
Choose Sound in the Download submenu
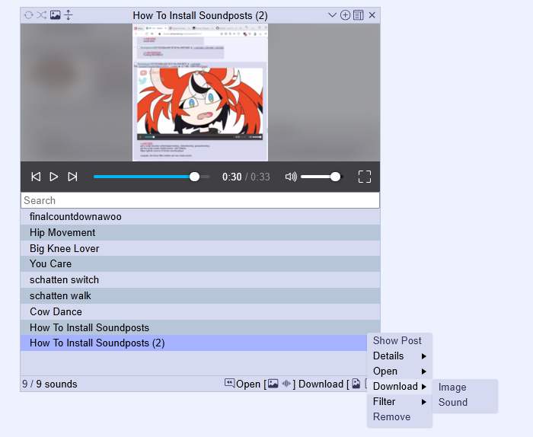(x=465, y=402)
